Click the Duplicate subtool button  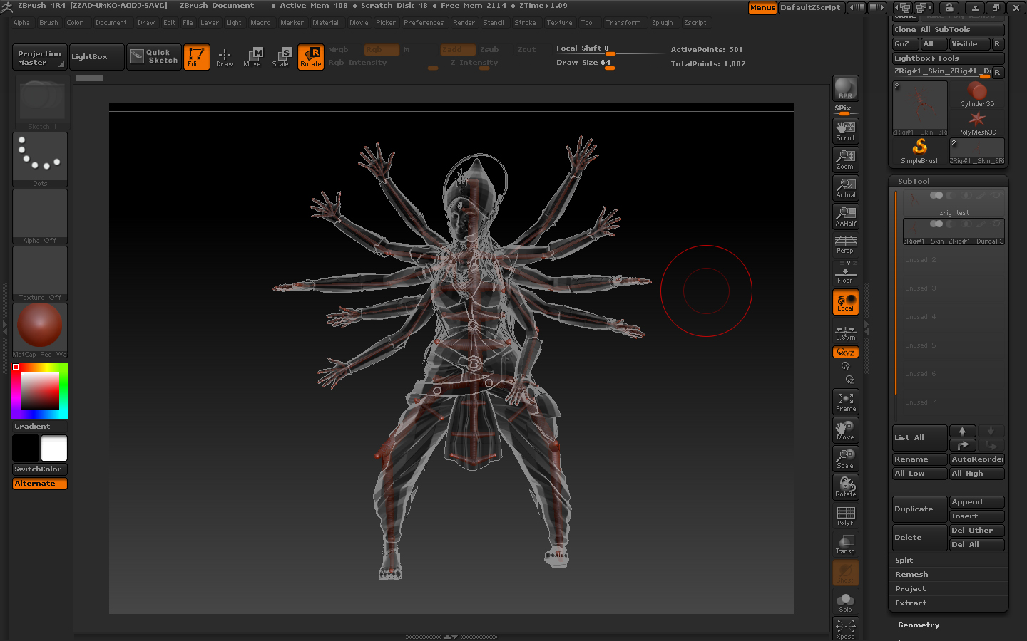point(919,509)
